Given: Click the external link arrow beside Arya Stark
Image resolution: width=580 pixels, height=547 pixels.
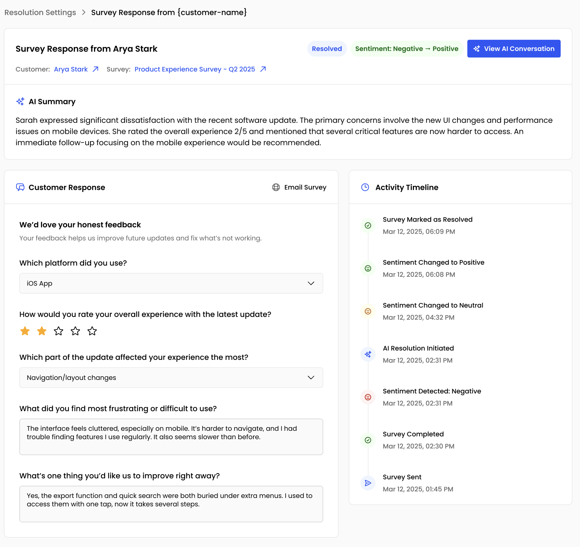Looking at the screenshot, I should click(x=95, y=69).
